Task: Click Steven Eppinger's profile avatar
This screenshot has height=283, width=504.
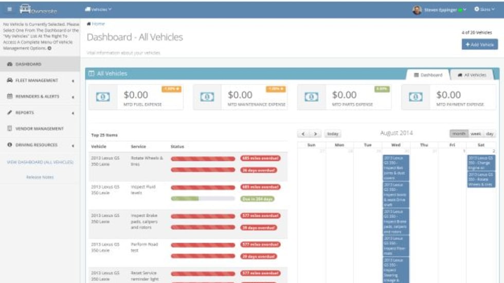Action: pos(417,10)
